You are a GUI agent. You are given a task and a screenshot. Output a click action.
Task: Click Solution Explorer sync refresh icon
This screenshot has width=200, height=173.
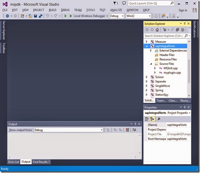172,30
